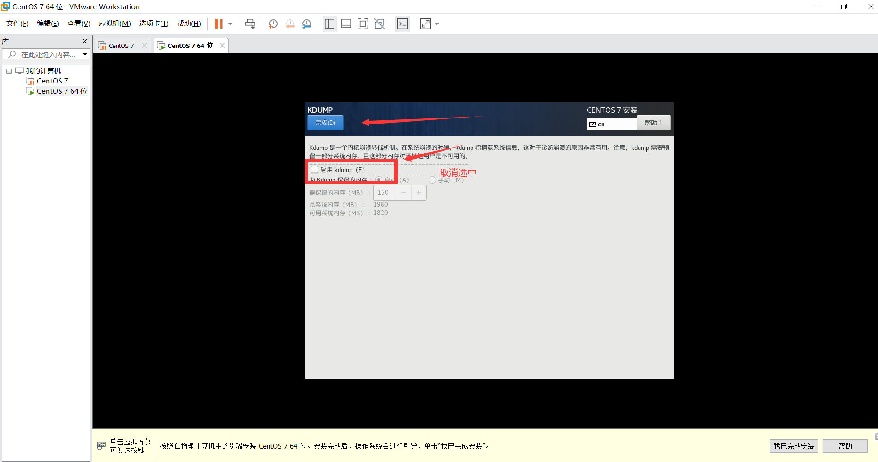Revert to the previous snapshot icon
This screenshot has height=462, width=878.
click(290, 24)
